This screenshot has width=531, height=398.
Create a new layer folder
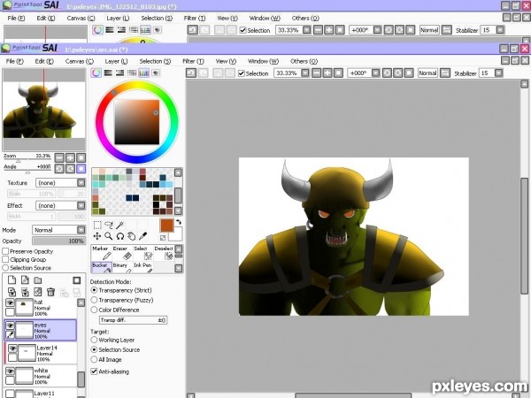[37, 280]
